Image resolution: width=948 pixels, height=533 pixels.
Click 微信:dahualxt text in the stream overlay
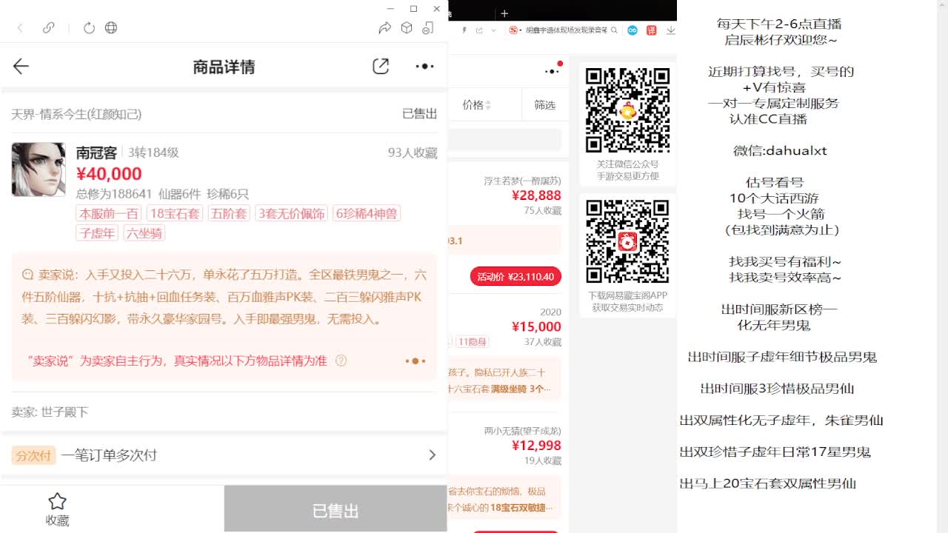[x=780, y=151]
